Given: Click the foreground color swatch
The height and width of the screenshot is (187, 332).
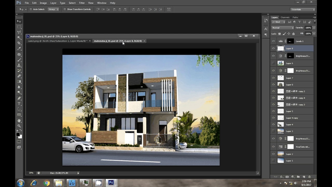Looking at the screenshot, I should point(18,135).
